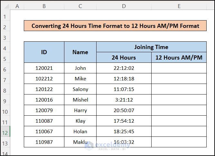Select the ID header cell
This screenshot has width=215, height=156.
[x=44, y=52]
